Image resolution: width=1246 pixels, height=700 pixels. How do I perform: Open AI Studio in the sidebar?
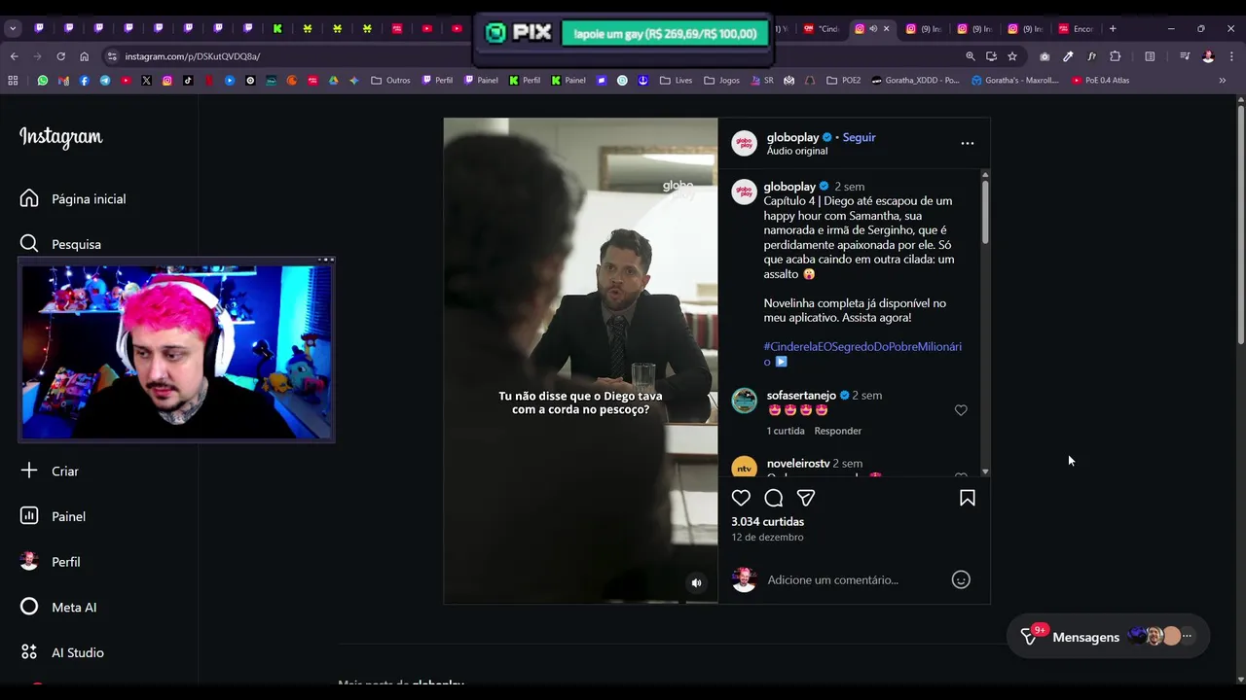61,652
